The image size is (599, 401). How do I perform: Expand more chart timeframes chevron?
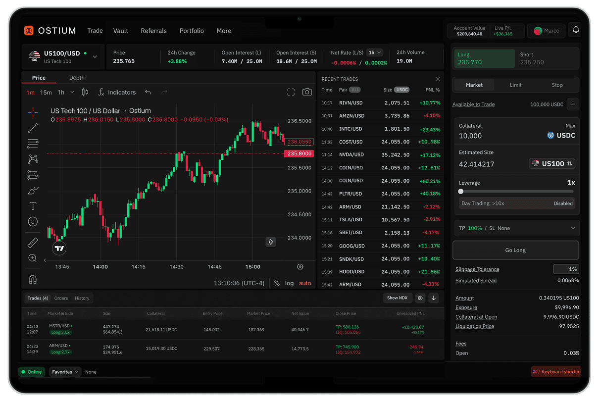point(72,92)
